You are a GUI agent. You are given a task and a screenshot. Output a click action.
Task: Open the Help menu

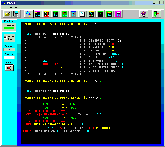click(x=21, y=7)
